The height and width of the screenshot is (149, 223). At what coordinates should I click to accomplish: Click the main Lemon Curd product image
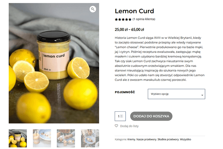54,63
